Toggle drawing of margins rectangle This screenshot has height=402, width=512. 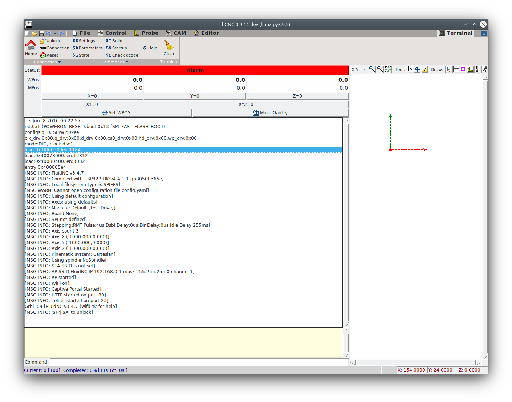(463, 69)
